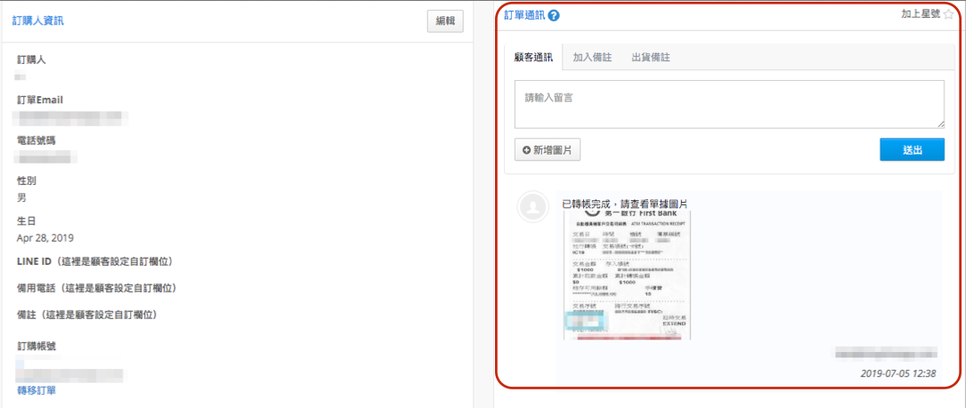Switch to the 加入備註 tab
The image size is (966, 408).
click(x=592, y=57)
